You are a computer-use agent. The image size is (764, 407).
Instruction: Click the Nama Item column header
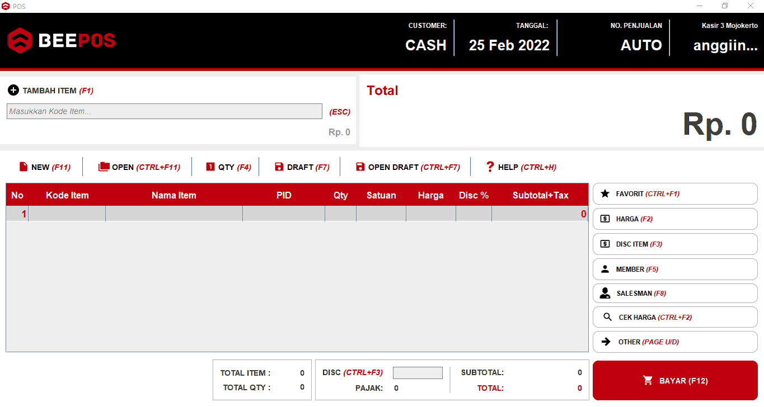[x=174, y=195]
